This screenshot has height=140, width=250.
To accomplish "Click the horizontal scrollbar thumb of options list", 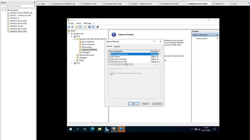I will tap(122, 64).
